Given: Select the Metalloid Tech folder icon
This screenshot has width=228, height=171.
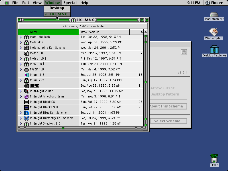Looking at the screenshot, I should pos(26,37).
